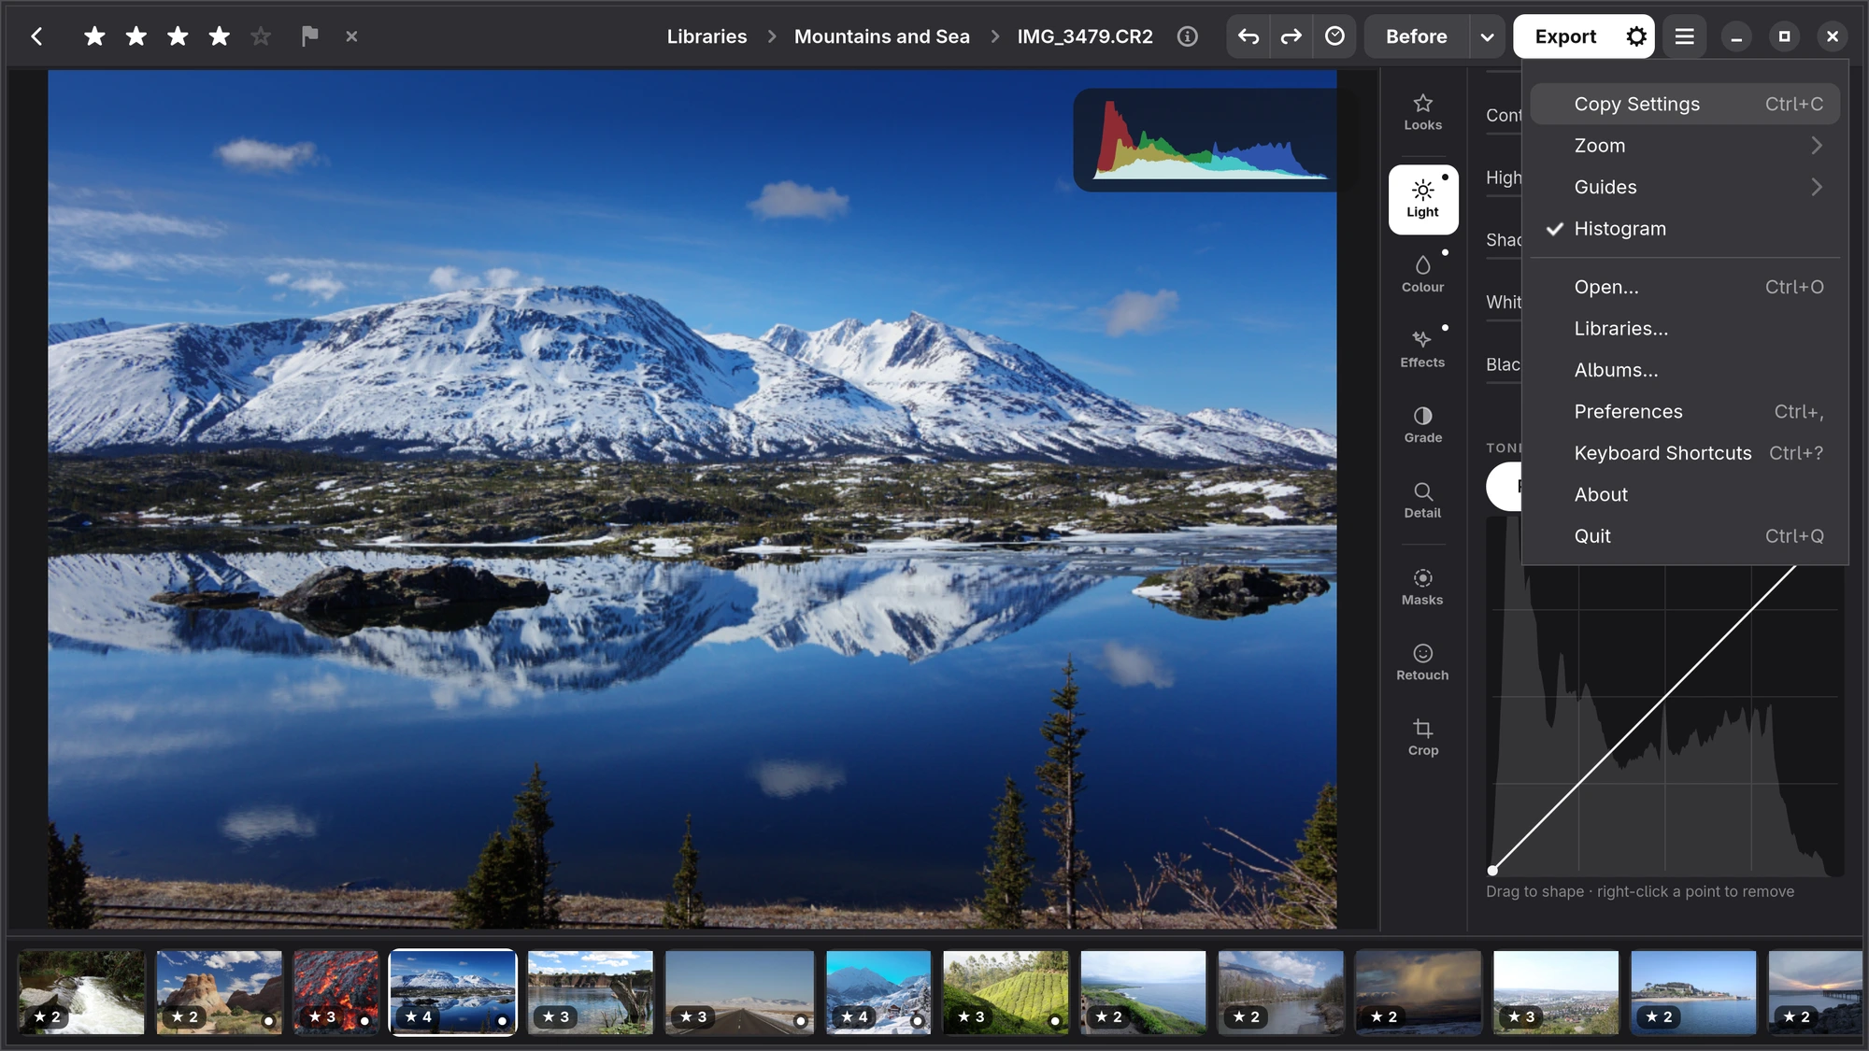Set rating to one star

[94, 36]
